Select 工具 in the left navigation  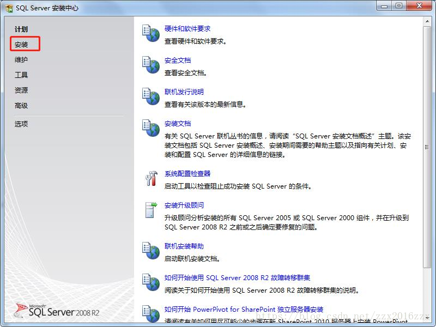click(x=21, y=75)
